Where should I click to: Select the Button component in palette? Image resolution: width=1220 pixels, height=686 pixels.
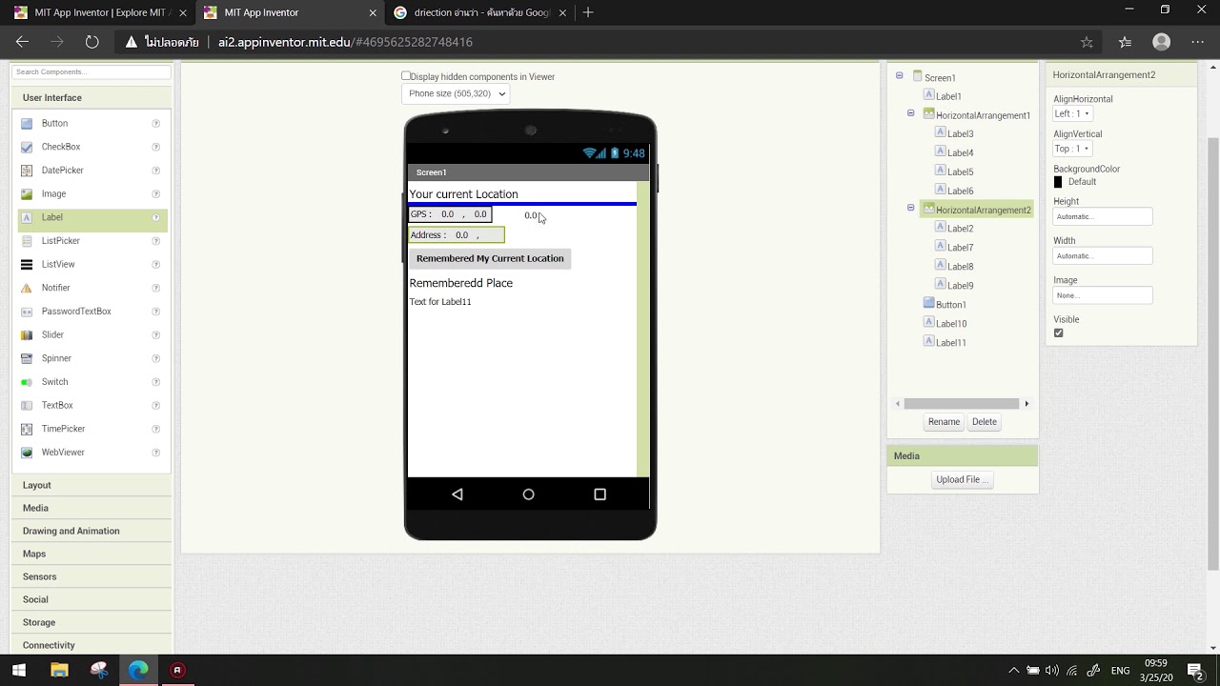pos(54,123)
